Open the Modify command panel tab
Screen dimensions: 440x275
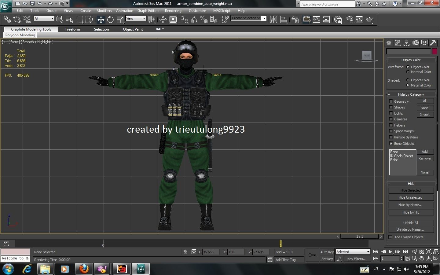pos(398,43)
